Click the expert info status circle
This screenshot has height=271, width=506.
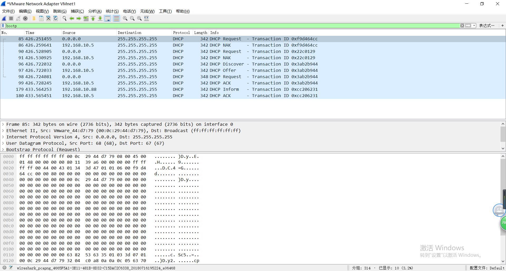point(4,268)
